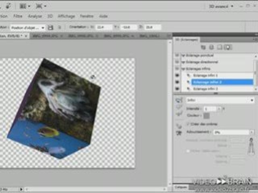Select the rotate light tool icon
258x193 pixels.
pos(179,100)
